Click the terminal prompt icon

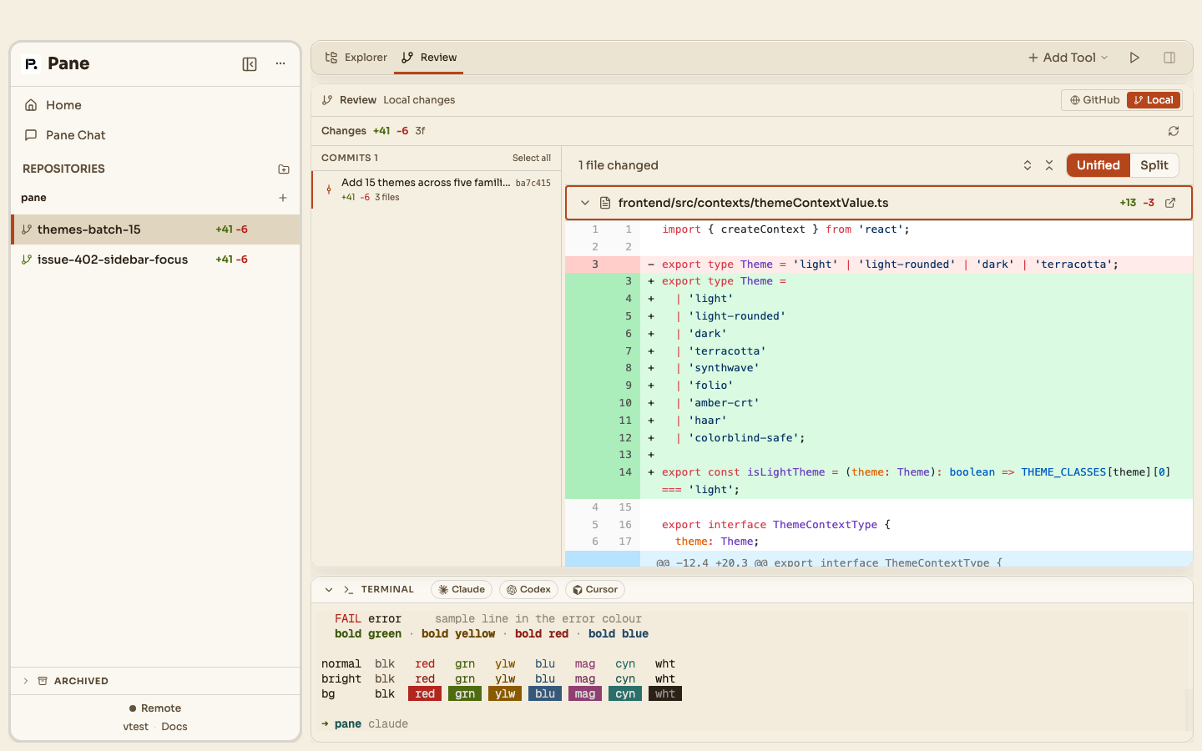349,590
